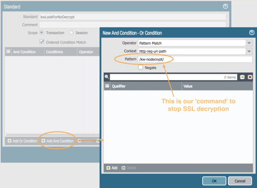This screenshot has height=188, width=257.
Task: Click the Value column header
Action: [217, 86]
